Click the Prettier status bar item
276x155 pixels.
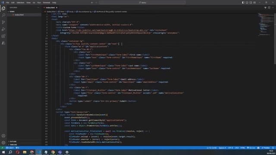point(266,148)
